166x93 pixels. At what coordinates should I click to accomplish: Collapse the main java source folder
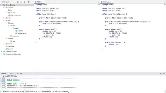(9, 26)
